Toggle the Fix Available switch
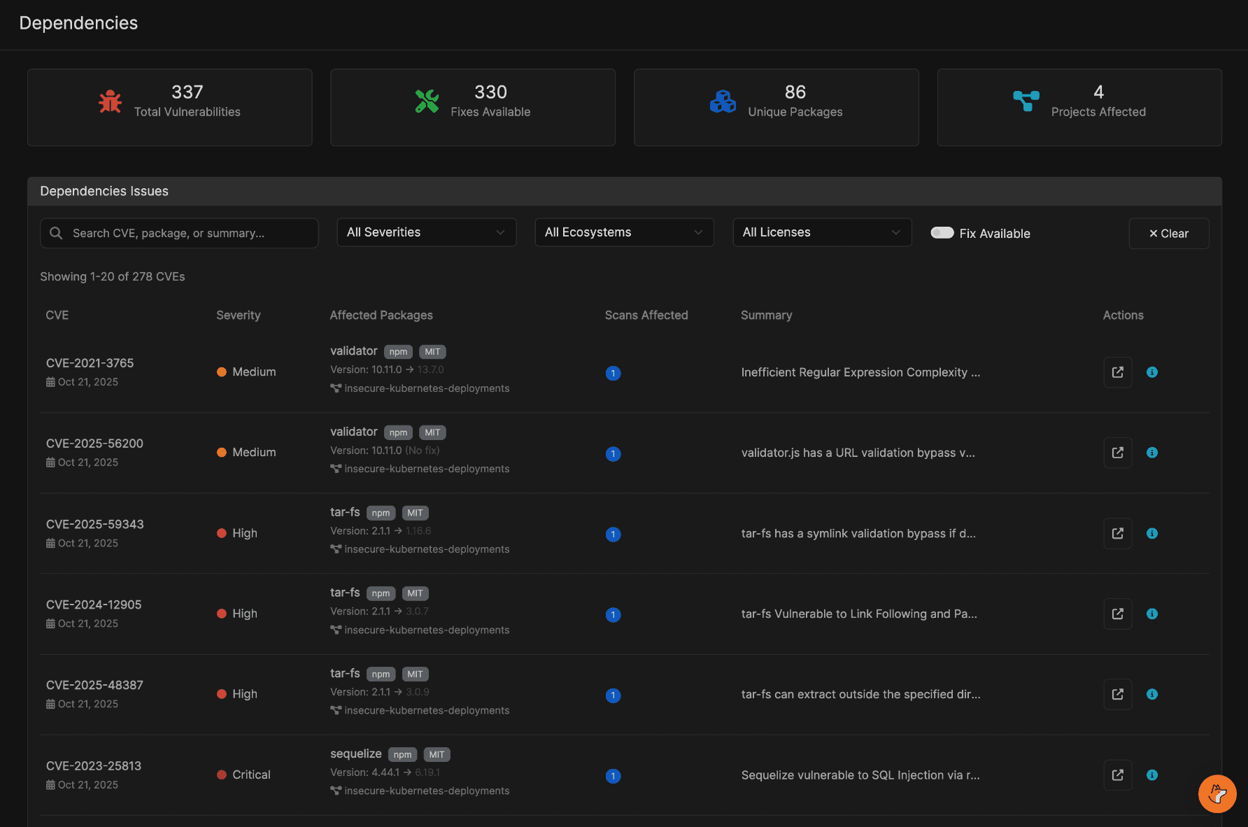 coord(942,233)
